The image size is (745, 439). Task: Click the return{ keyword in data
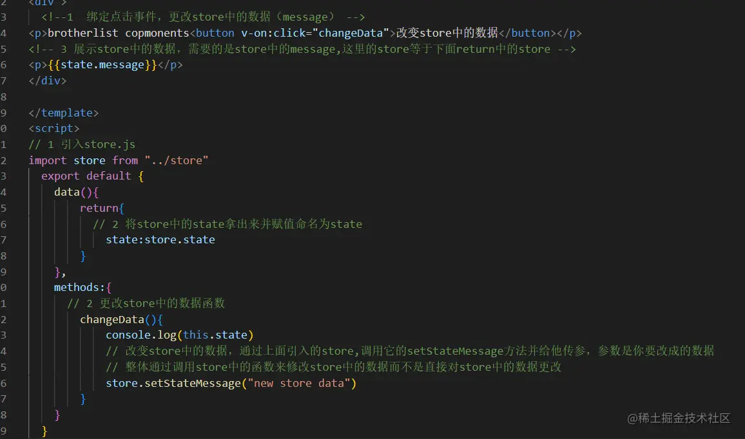click(x=101, y=208)
